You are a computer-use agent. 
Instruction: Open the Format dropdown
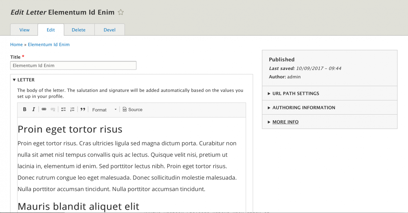coord(104,110)
